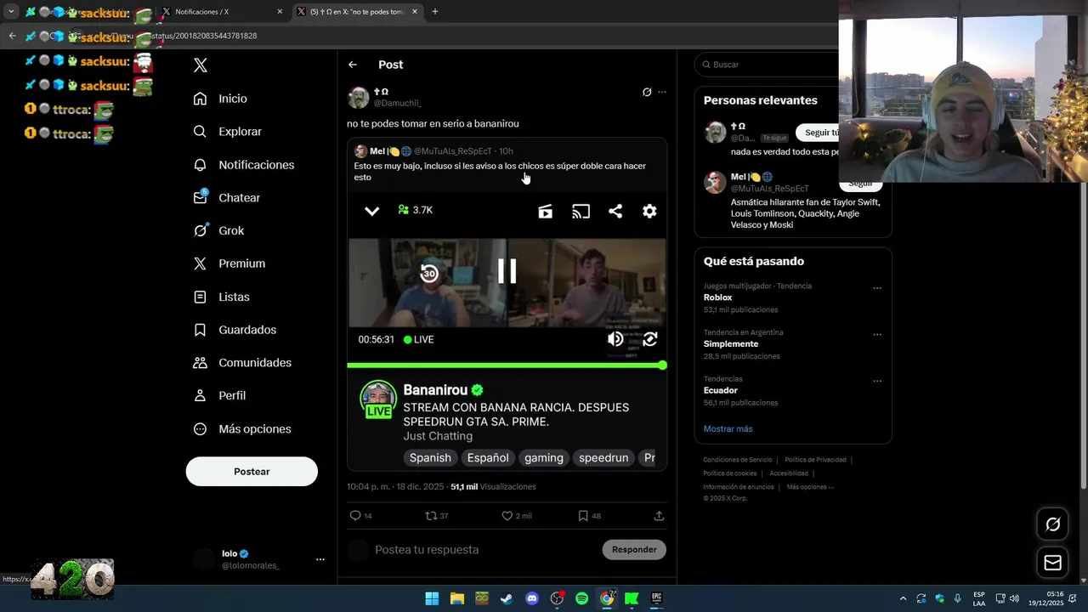Click the cast icon in stream player

[581, 212]
